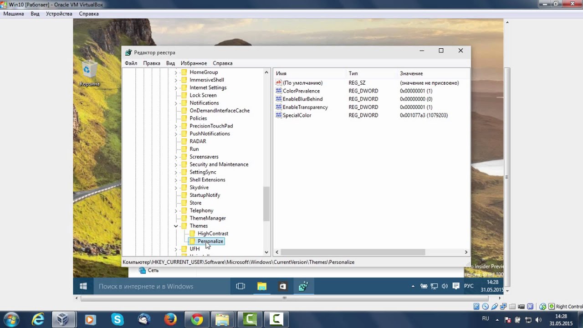The height and width of the screenshot is (328, 583).
Task: Click the VirtualBox USB status icon
Action: [x=494, y=307]
